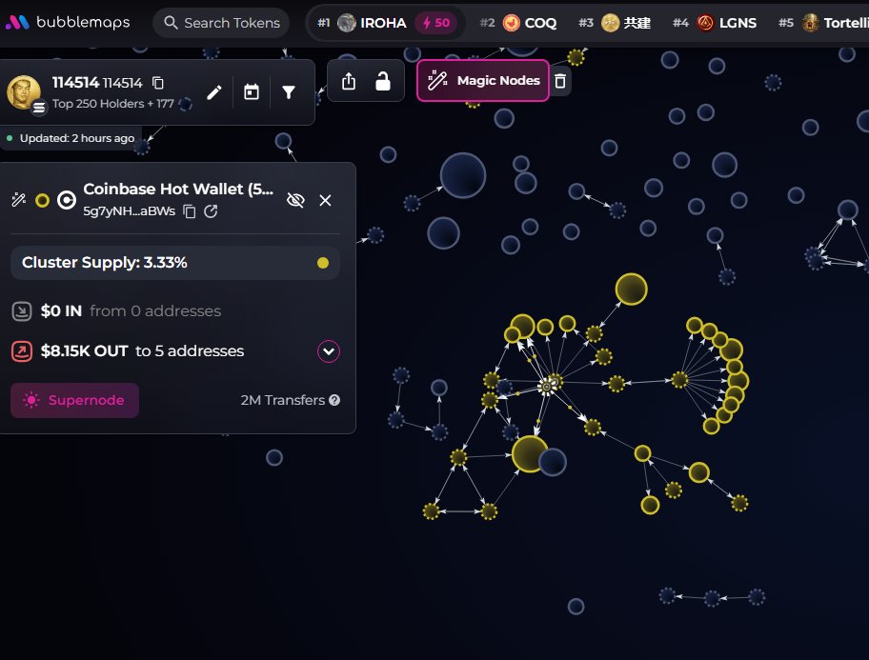
Task: Click the Coinbase Hot Wallet title
Action: tap(178, 189)
